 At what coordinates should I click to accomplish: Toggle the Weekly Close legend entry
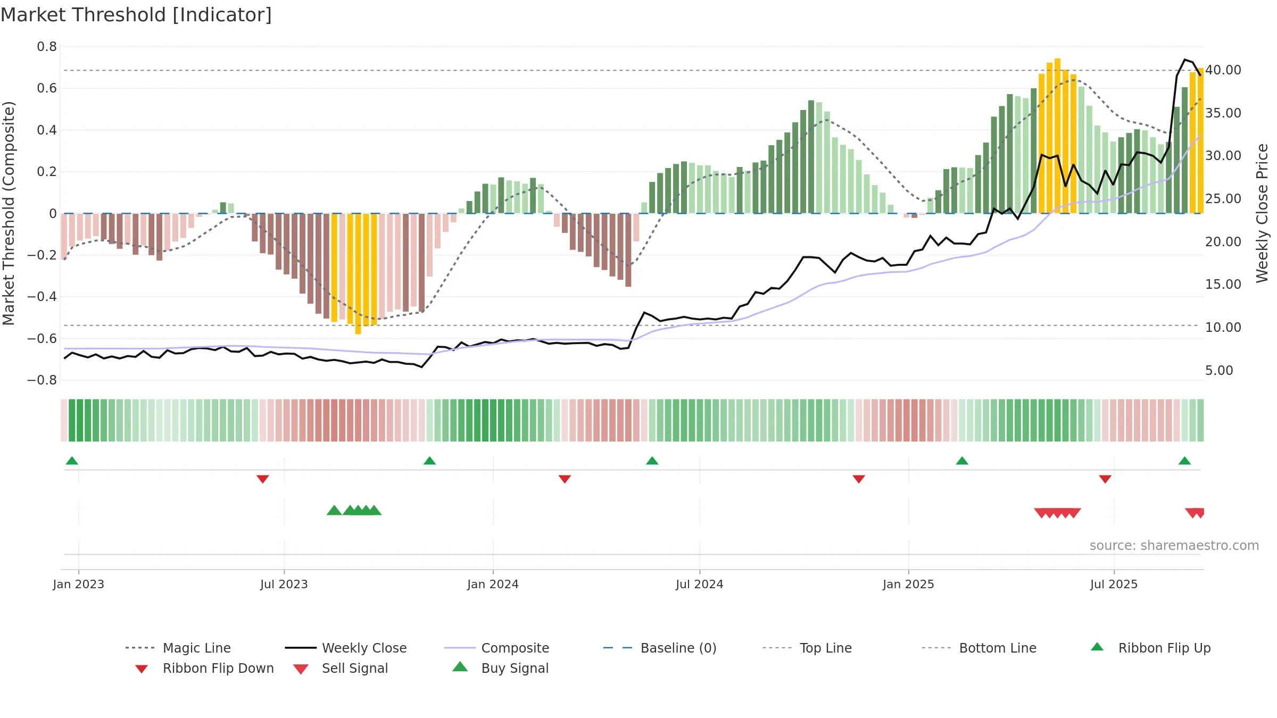[346, 648]
